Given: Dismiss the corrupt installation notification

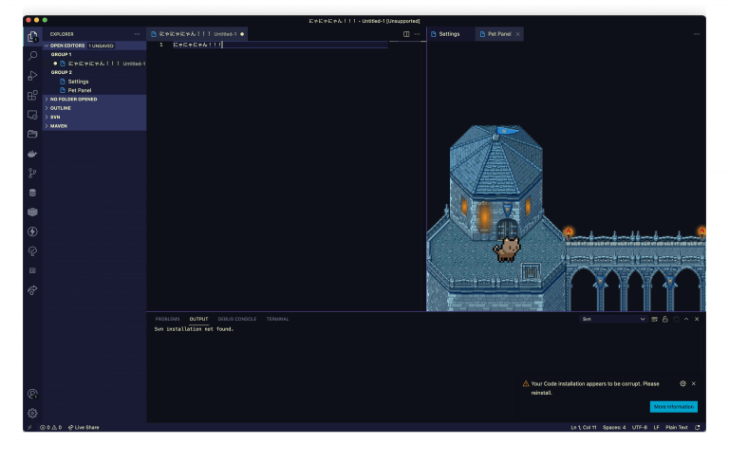Looking at the screenshot, I should (694, 383).
